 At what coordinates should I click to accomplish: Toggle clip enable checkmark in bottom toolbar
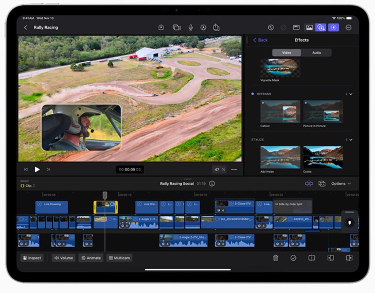(x=294, y=258)
